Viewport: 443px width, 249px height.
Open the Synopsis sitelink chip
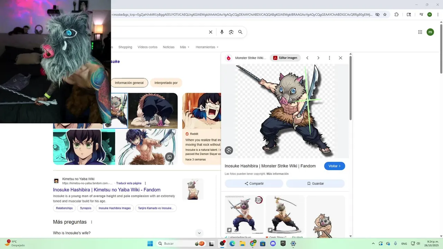[85, 208]
